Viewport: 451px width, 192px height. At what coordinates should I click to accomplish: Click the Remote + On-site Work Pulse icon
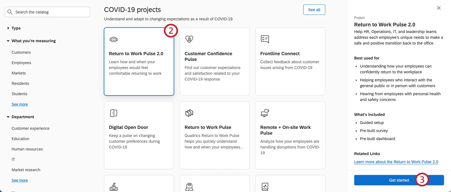pyautogui.click(x=265, y=113)
